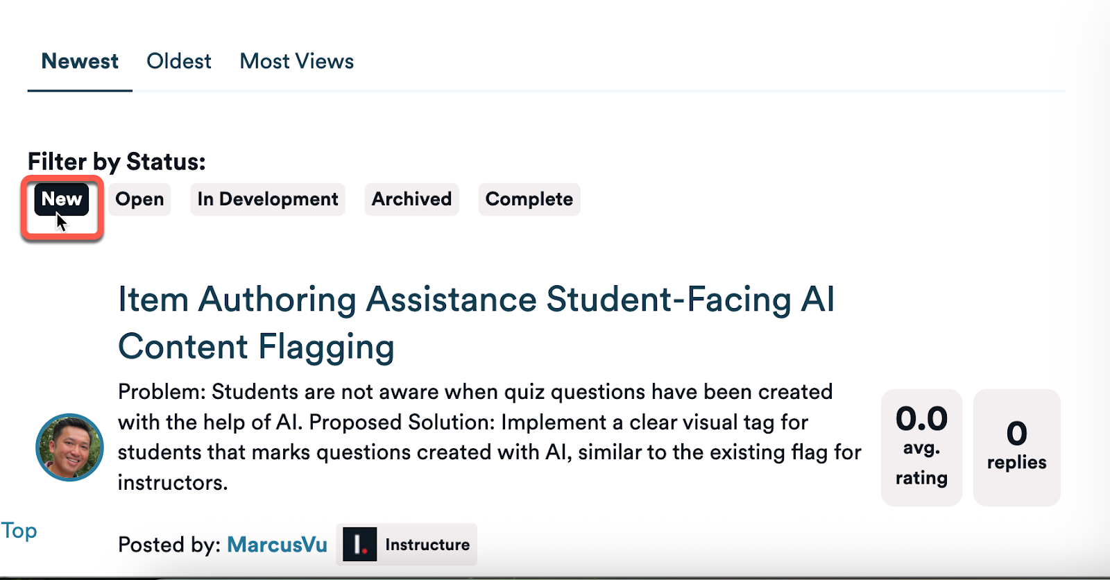Click the Posted by label text
Viewport: 1110px width, 580px height.
point(169,545)
